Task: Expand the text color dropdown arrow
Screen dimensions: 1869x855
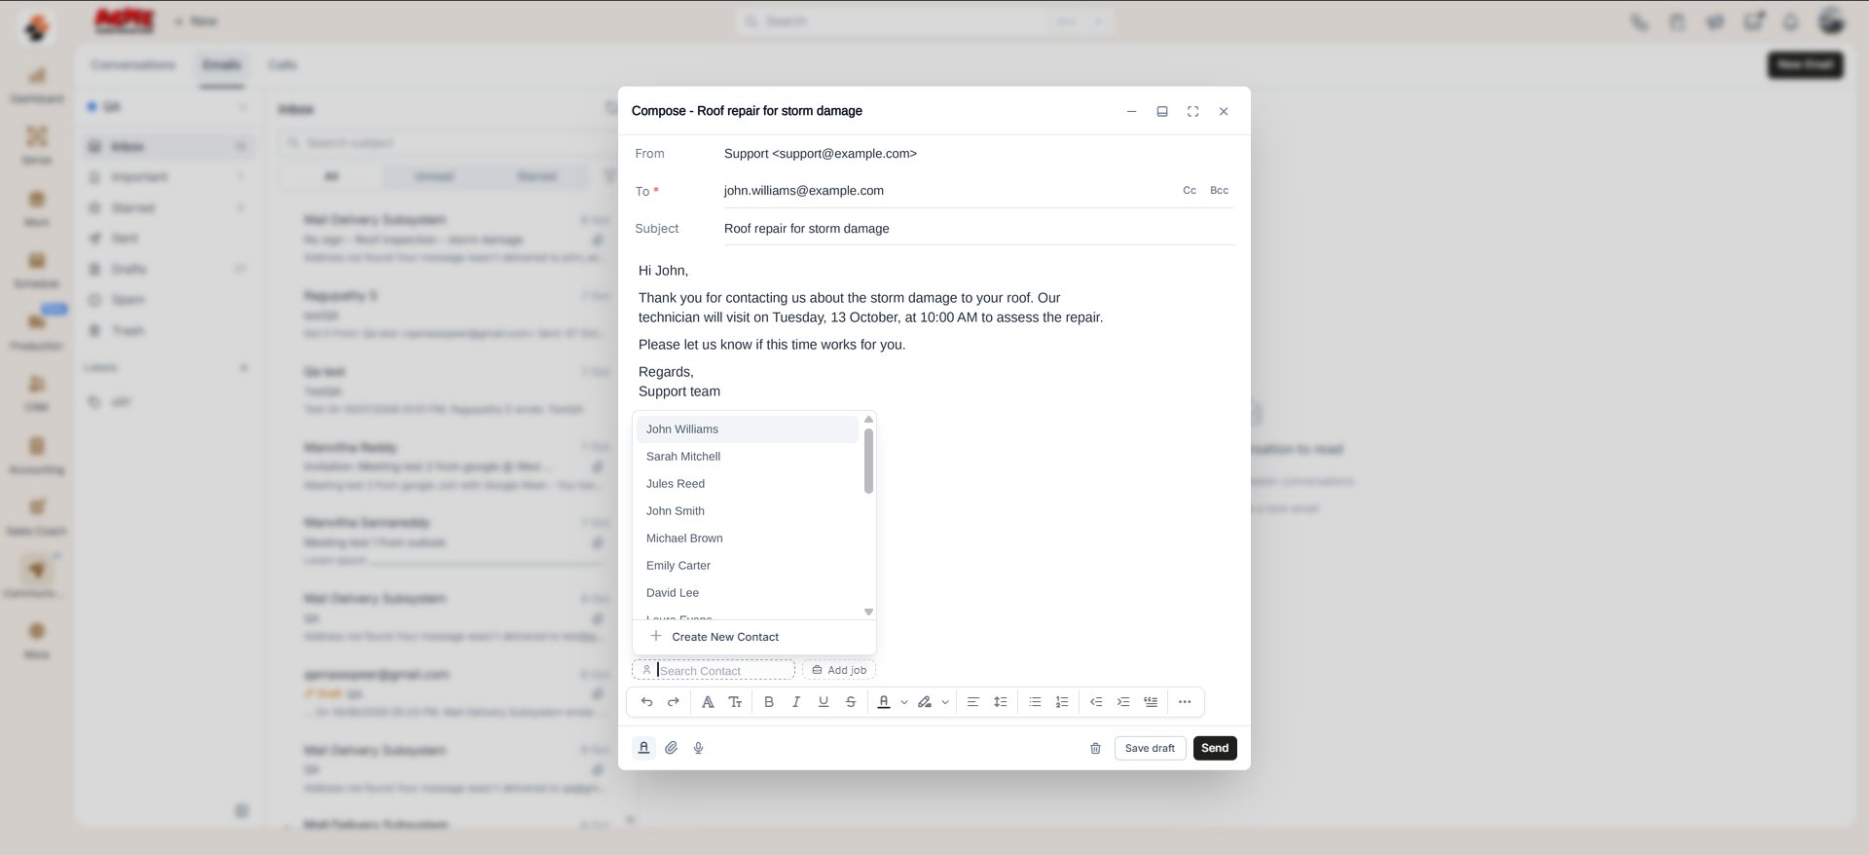Action: (904, 702)
